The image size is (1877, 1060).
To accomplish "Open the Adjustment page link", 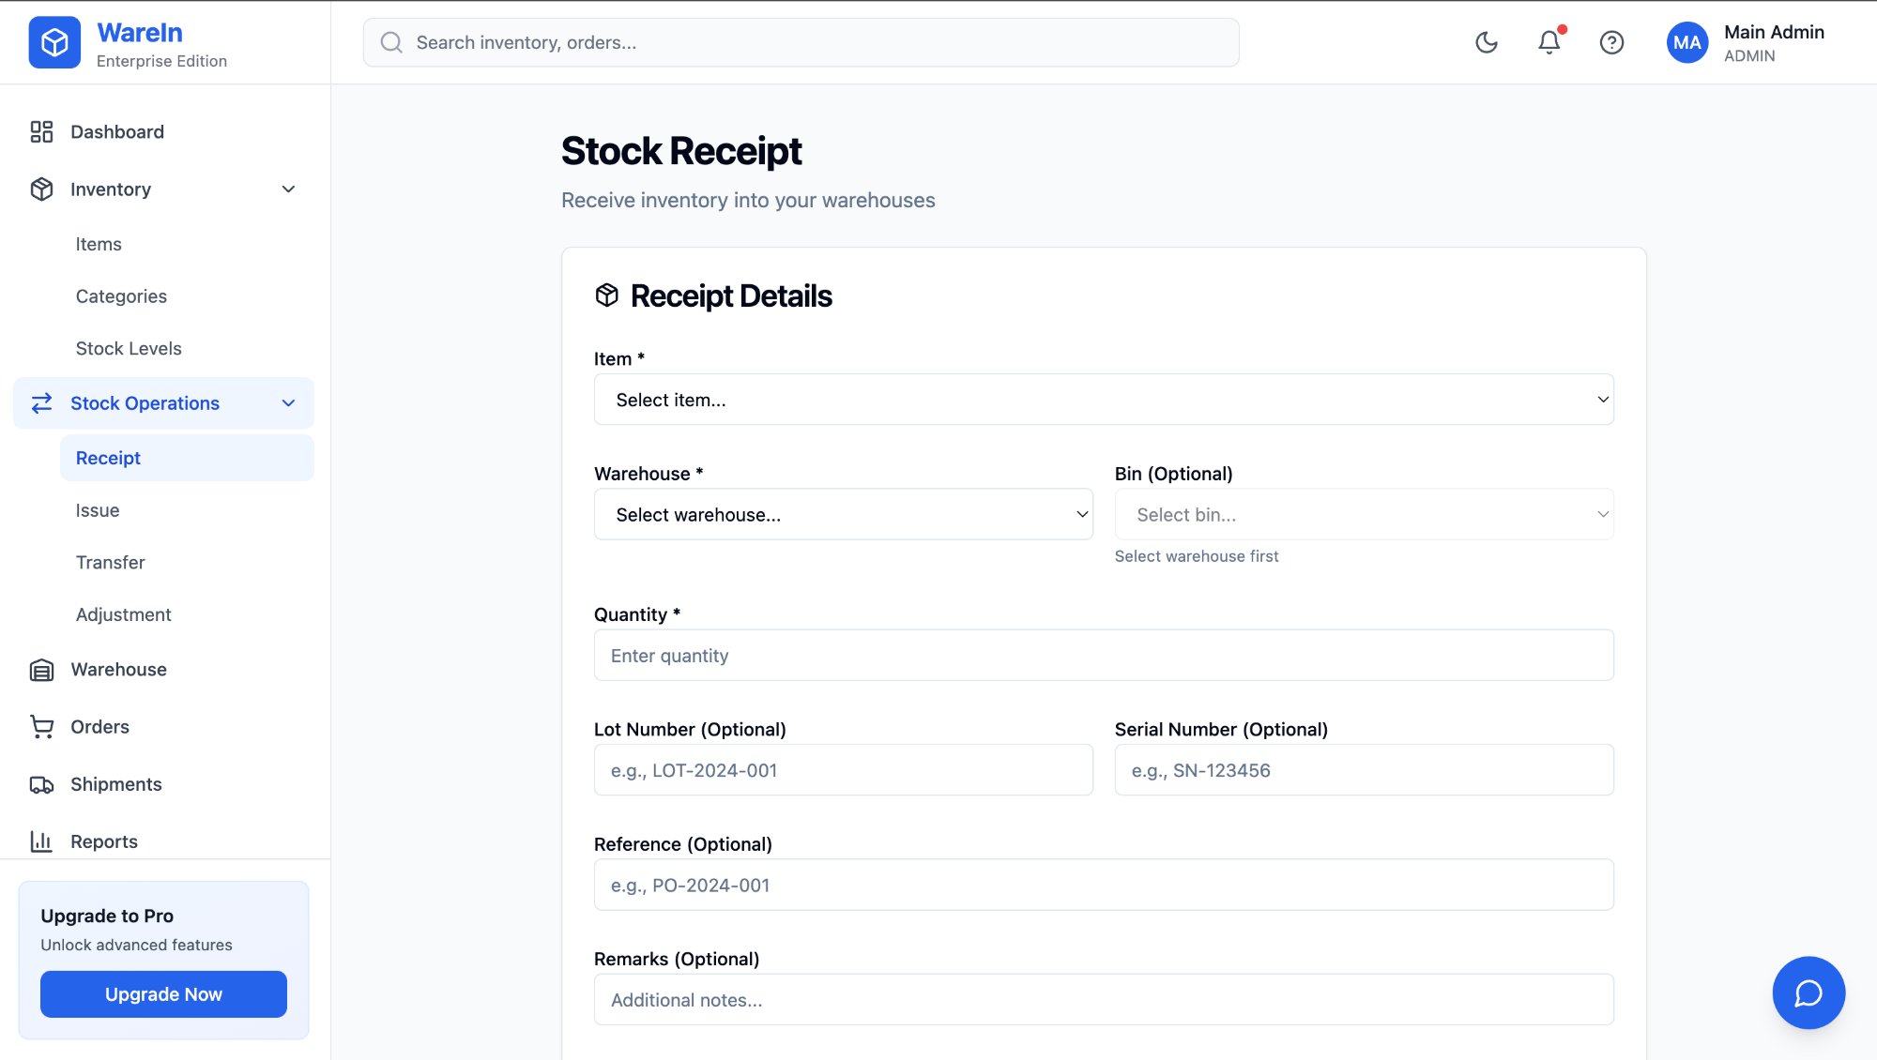I will (x=123, y=614).
